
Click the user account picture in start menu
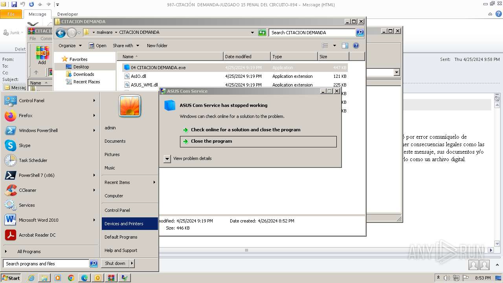coord(130,106)
